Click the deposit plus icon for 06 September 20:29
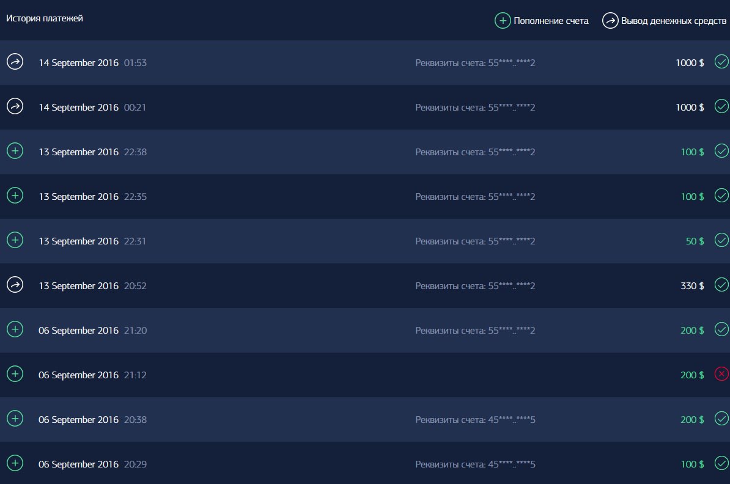The image size is (730, 484). click(15, 463)
